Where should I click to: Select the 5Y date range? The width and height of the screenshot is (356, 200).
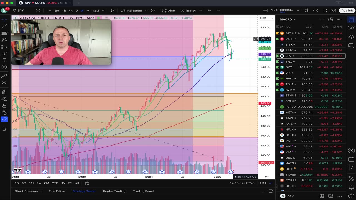click(x=70, y=183)
